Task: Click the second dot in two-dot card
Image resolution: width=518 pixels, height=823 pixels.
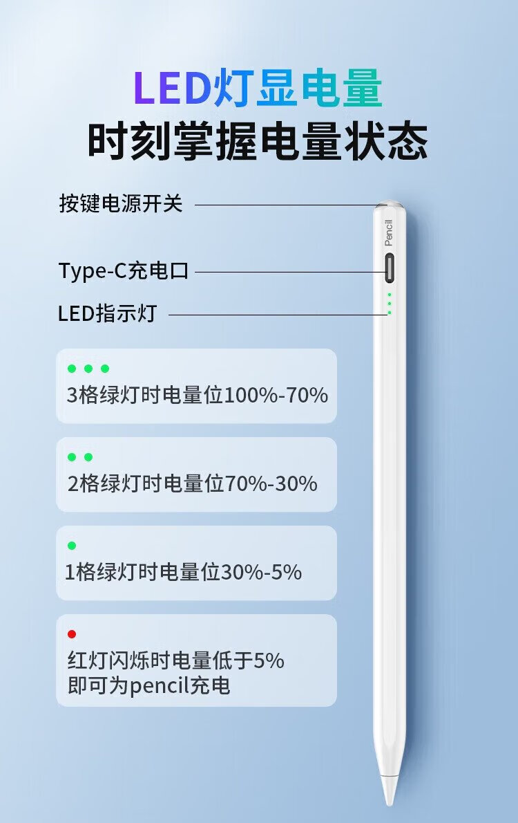Action: click(88, 457)
